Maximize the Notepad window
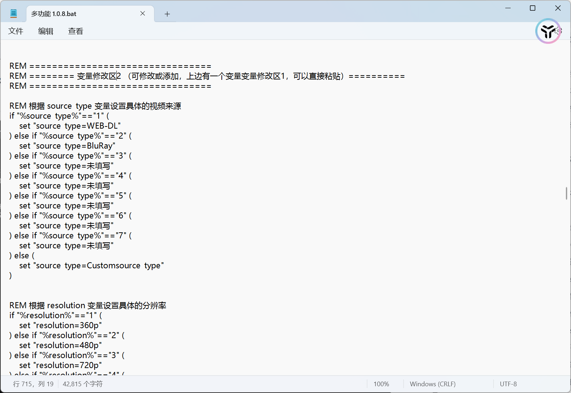 click(532, 8)
